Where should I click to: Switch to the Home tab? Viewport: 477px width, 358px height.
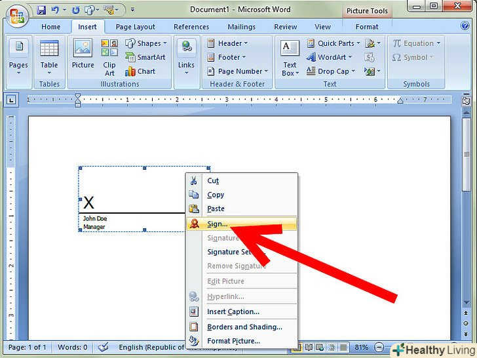[x=51, y=27]
